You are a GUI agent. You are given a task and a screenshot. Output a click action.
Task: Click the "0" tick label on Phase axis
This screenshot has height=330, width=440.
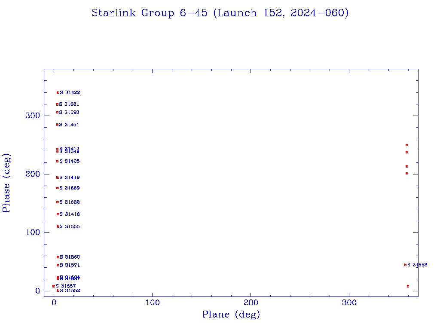38,291
